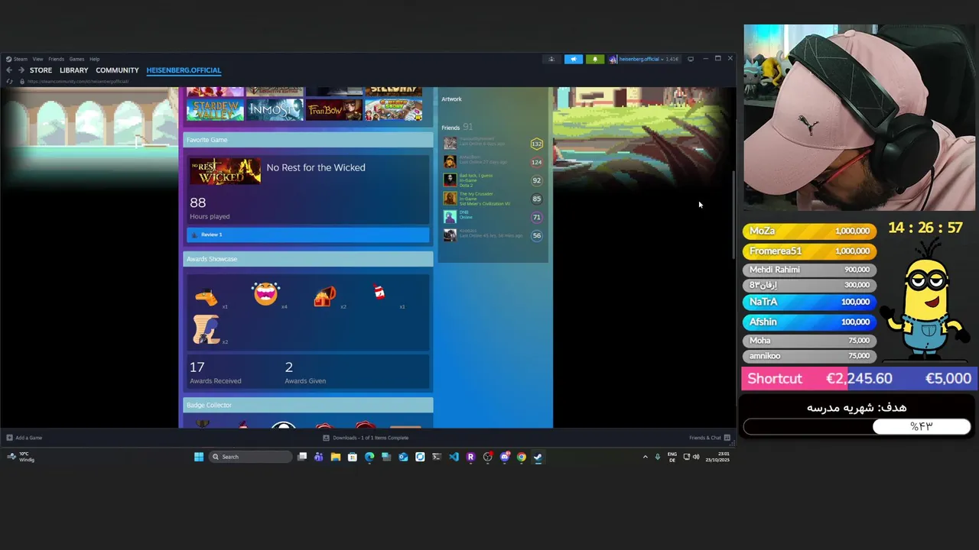Select the small red award icon
This screenshot has width=979, height=550.
pyautogui.click(x=379, y=291)
